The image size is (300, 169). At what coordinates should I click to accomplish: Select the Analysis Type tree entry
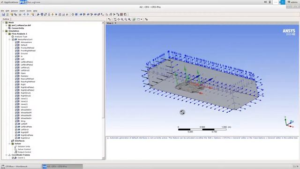coord(21,37)
